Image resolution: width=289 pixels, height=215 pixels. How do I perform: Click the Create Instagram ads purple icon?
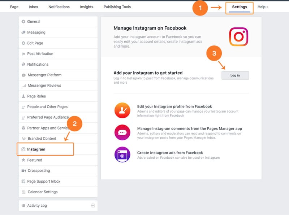[x=122, y=154]
